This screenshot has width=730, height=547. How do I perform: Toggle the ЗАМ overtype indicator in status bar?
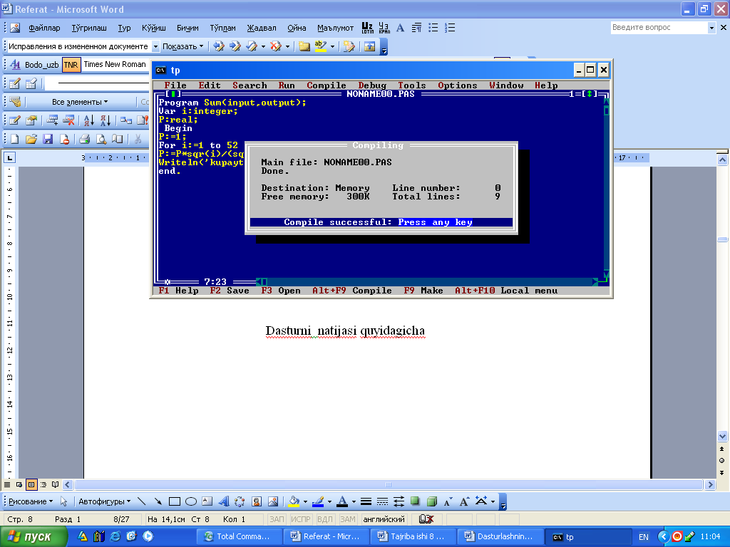point(347,519)
